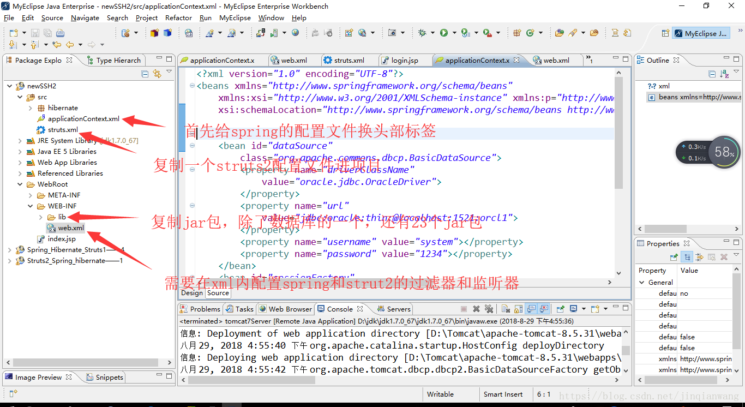Click grayed Terminate button in Console
Screen dimensions: 745x407
[x=464, y=309]
